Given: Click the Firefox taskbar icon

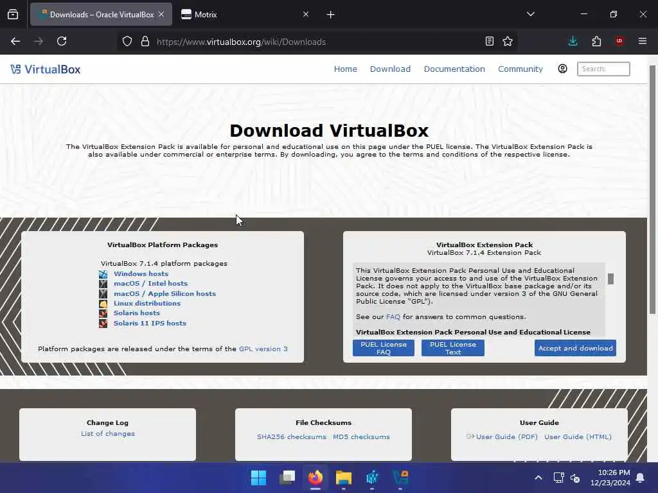Looking at the screenshot, I should tap(316, 478).
